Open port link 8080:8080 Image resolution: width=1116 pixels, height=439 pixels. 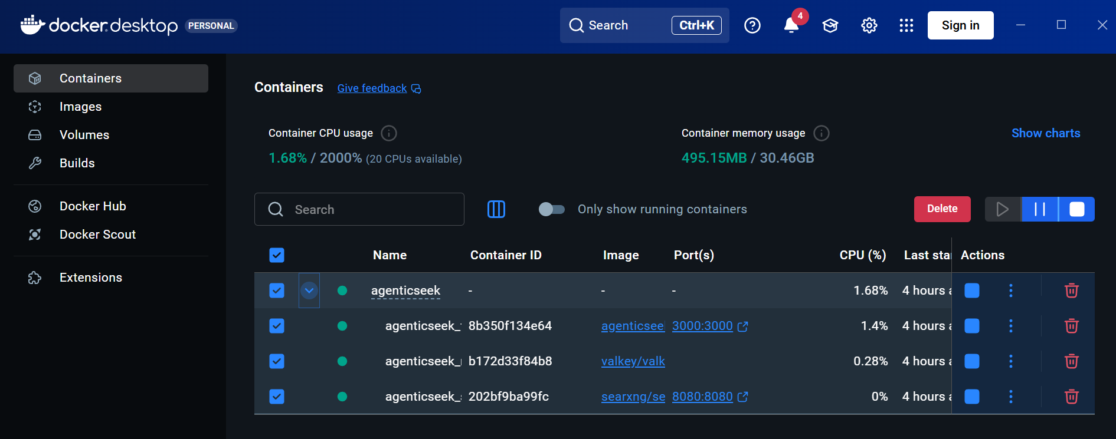(x=702, y=397)
